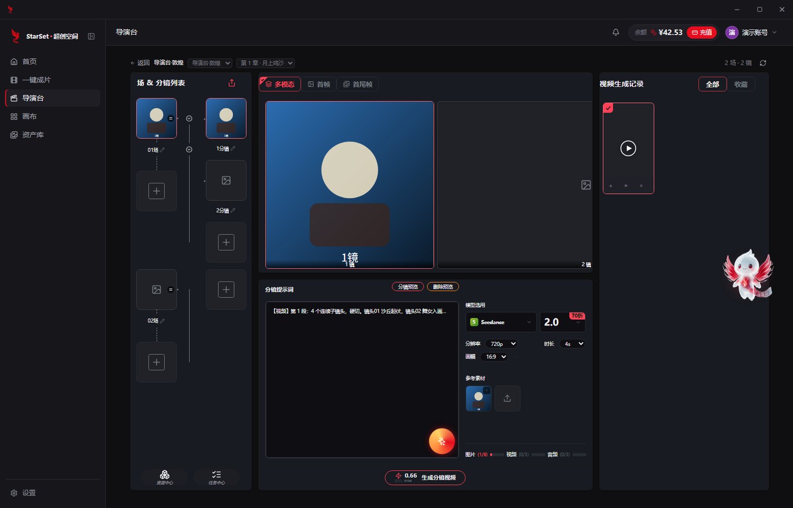793x508 pixels.
Task: Click the red 充值 recharge button
Action: click(x=702, y=32)
